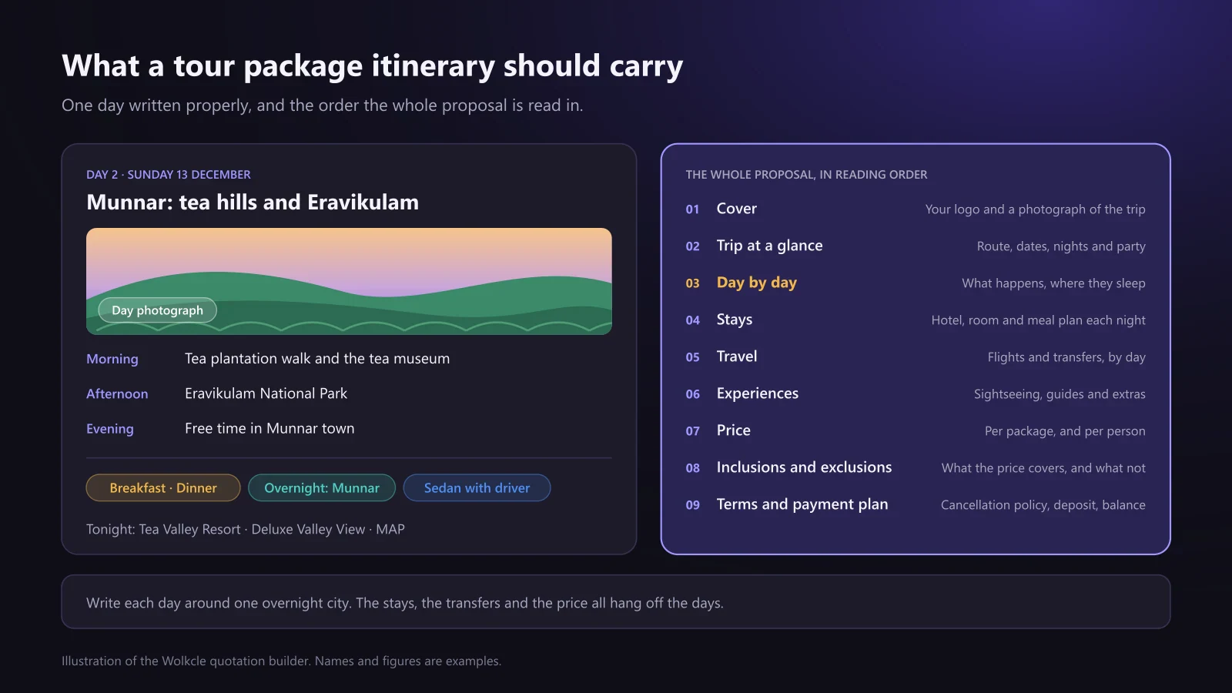The image size is (1232, 693).
Task: Click the subtitle 'One day written properly'
Action: click(x=322, y=105)
